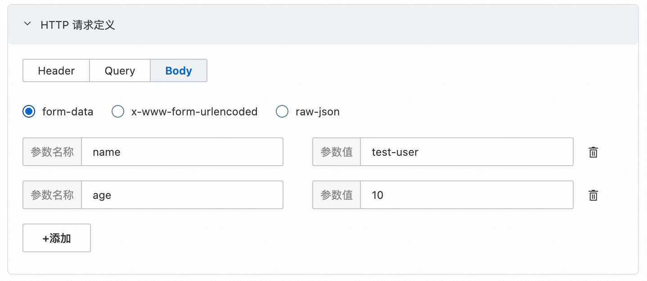This screenshot has height=281, width=647.
Task: Collapse the HTTP 请求定义 section chevron
Action: pyautogui.click(x=27, y=24)
